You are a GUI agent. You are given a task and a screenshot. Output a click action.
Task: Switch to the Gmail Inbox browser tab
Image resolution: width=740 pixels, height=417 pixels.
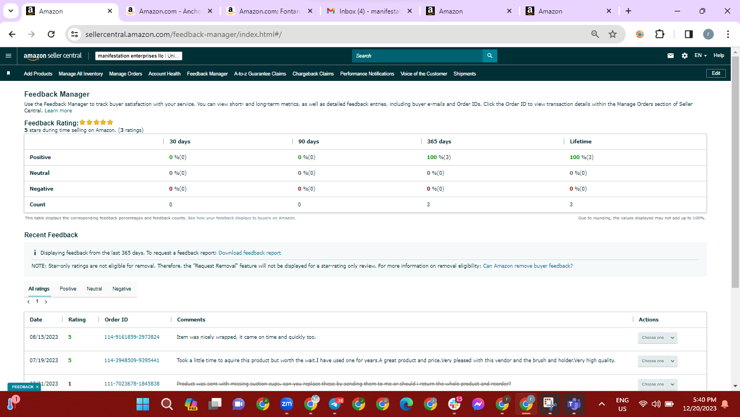click(x=369, y=11)
